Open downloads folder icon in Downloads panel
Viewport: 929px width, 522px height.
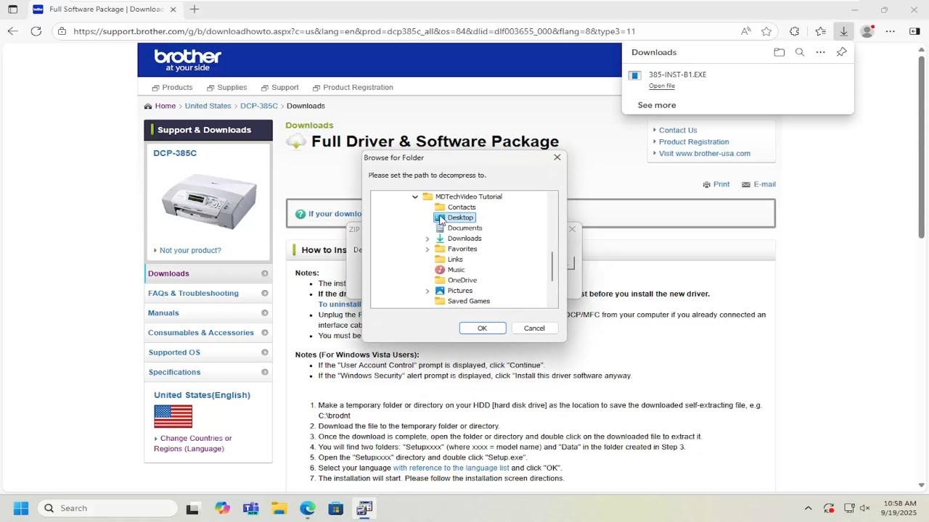779,52
